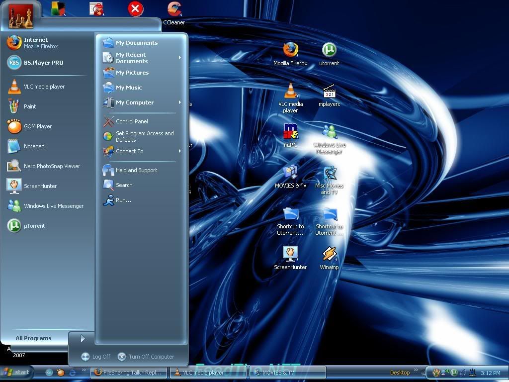Expand the Desktop toolbar overflow chevron
The height and width of the screenshot is (382, 509).
[x=416, y=370]
